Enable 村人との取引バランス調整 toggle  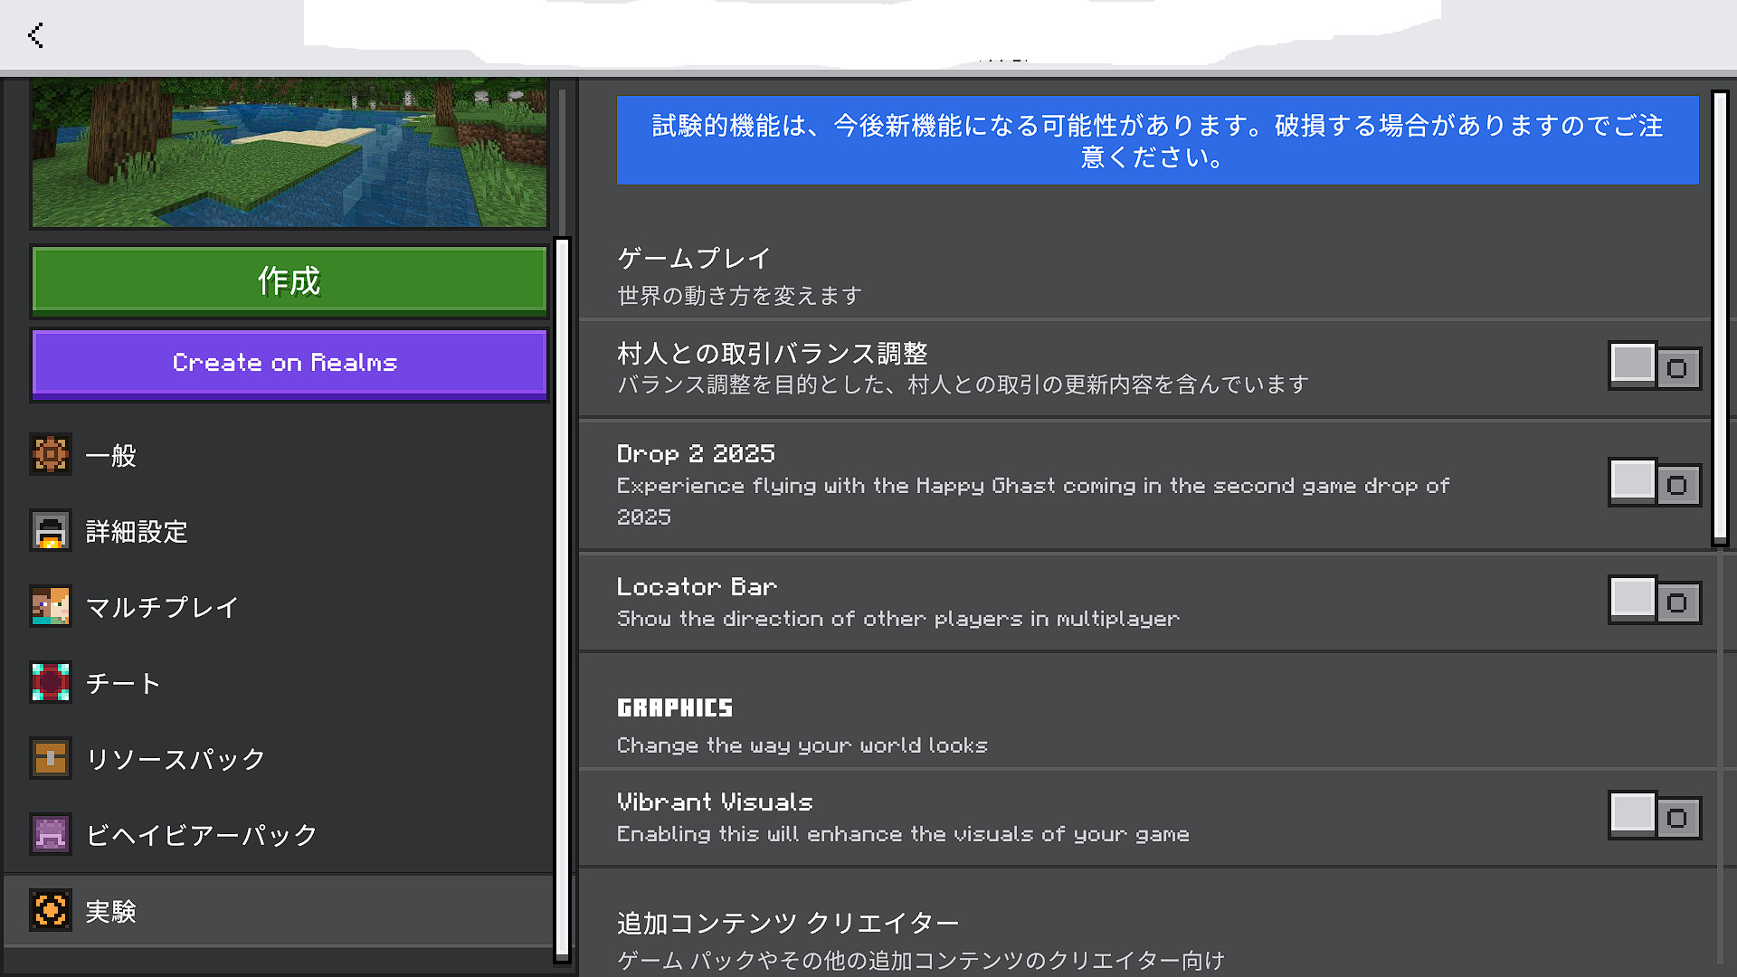[x=1654, y=366]
